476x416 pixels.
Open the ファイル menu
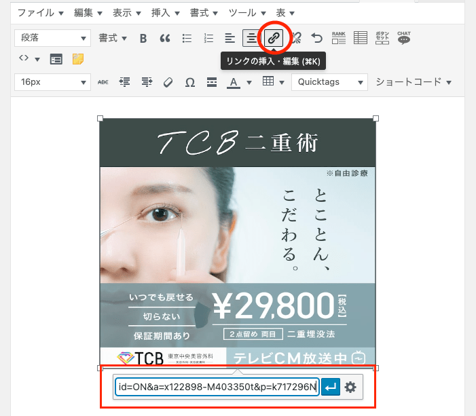tap(40, 13)
